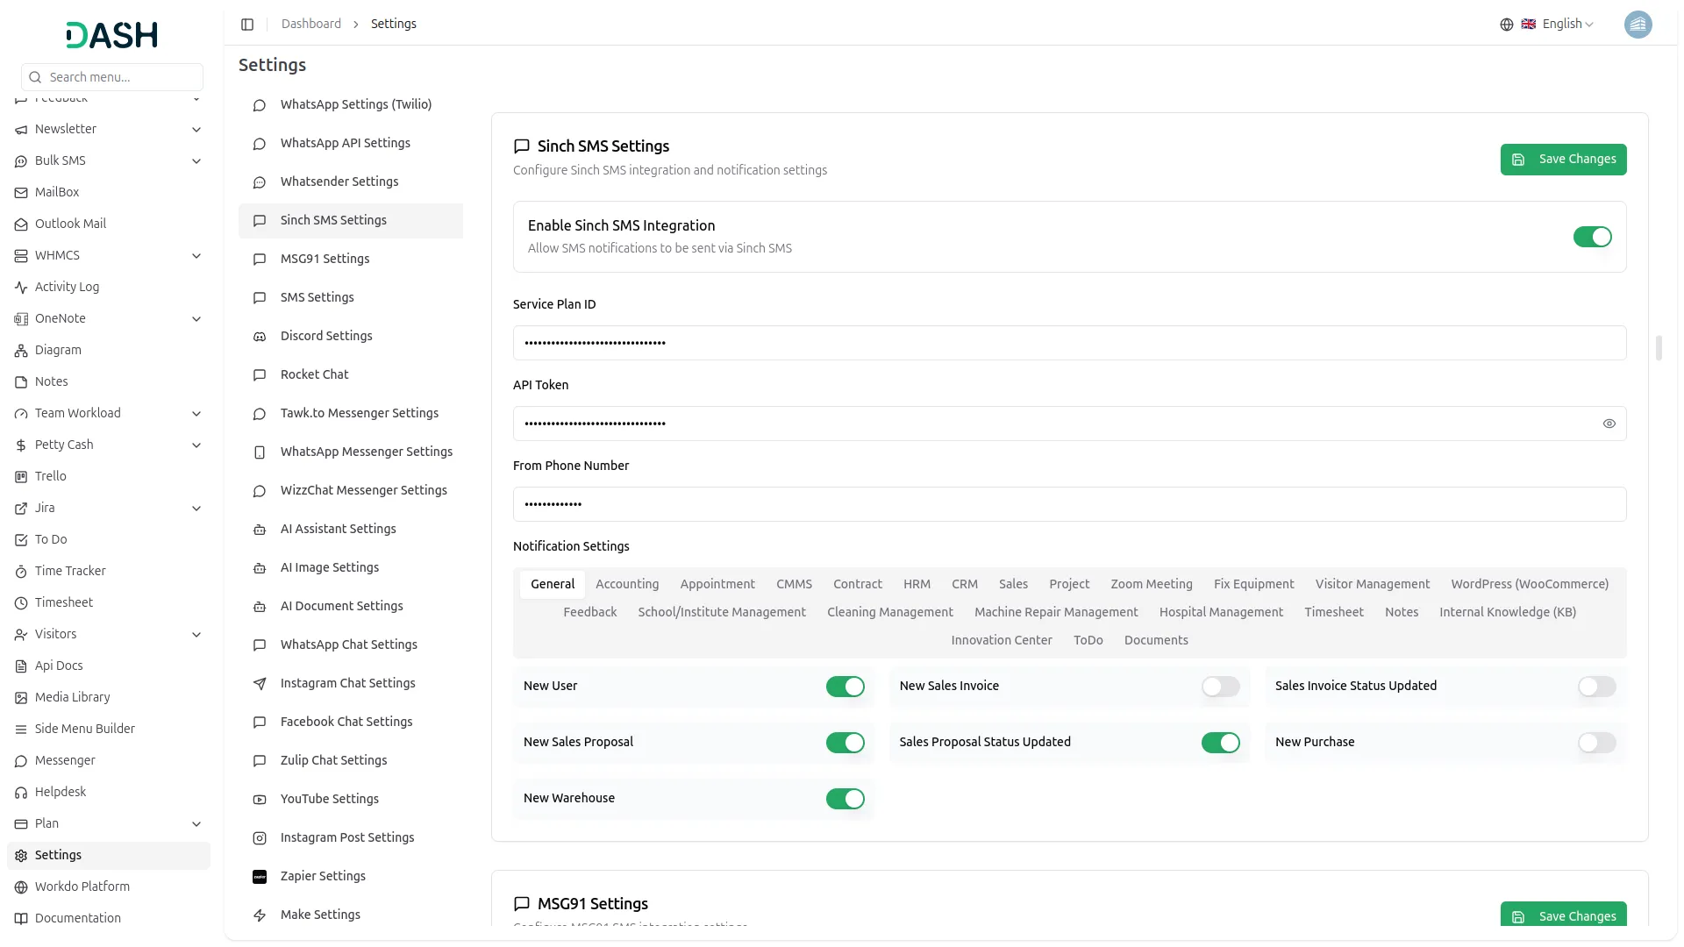Save changes for MSG91 Settings
Image resolution: width=1684 pixels, height=947 pixels.
[1563, 915]
